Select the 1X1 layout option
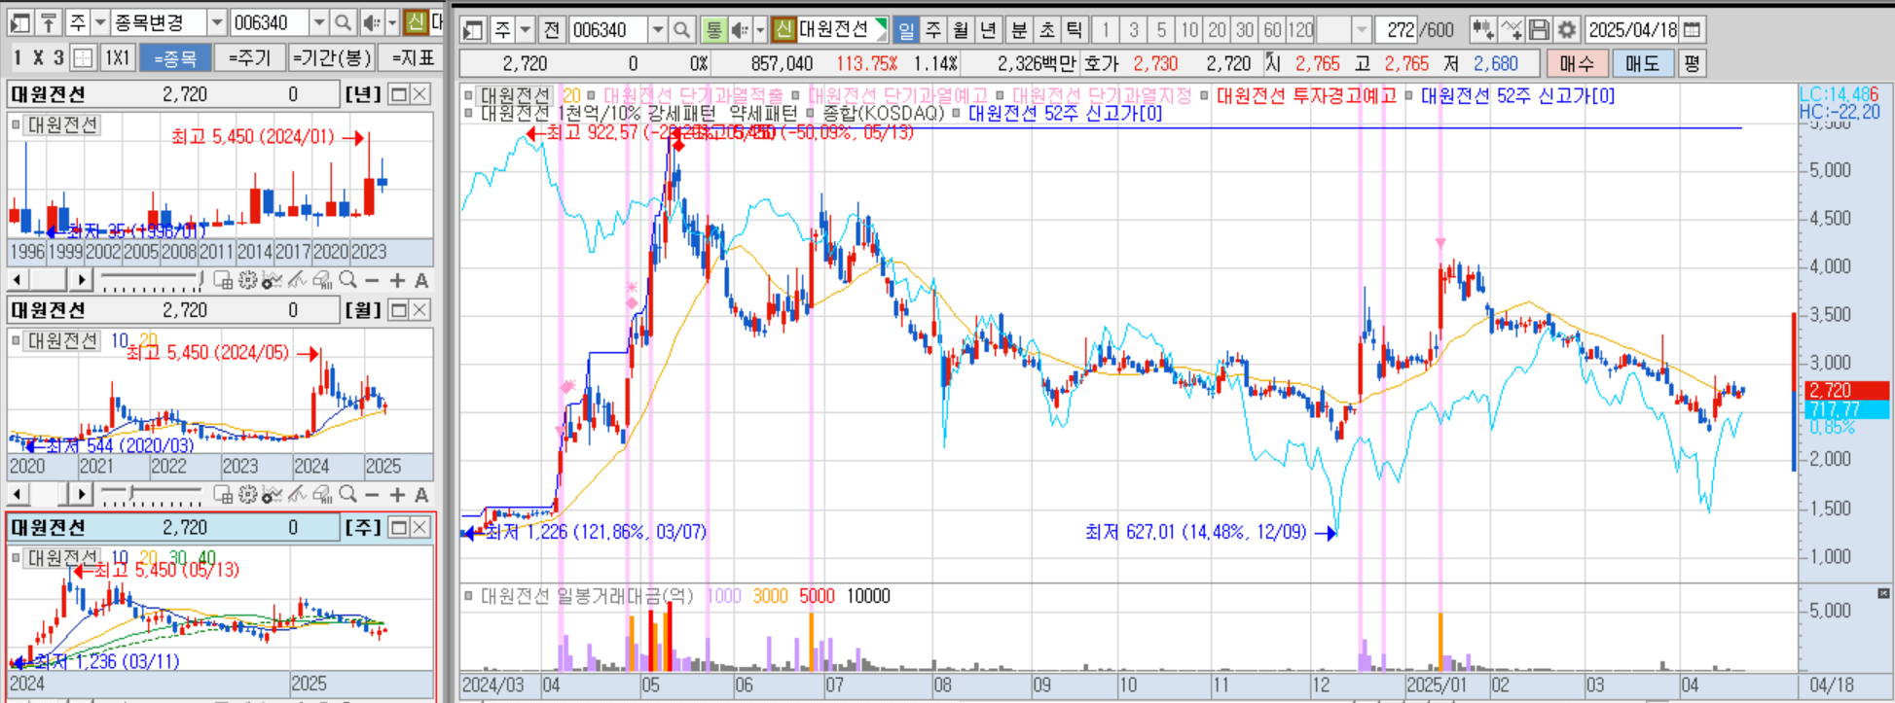Viewport: 1895px width, 703px height. [118, 57]
